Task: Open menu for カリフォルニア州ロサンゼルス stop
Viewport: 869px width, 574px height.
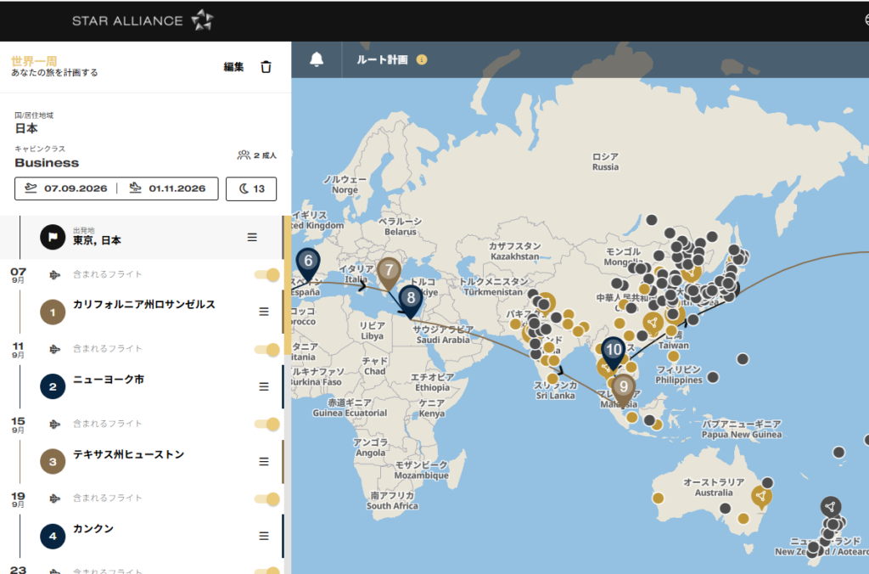Action: (x=264, y=312)
